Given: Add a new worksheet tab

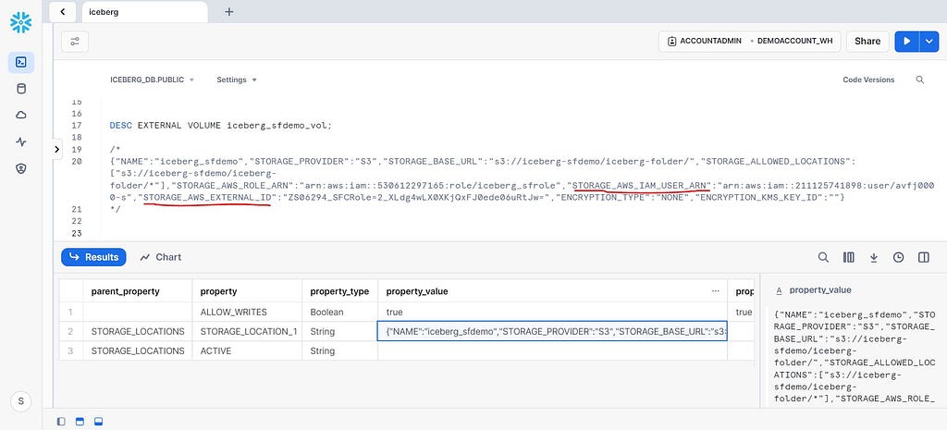Looking at the screenshot, I should pos(229,11).
